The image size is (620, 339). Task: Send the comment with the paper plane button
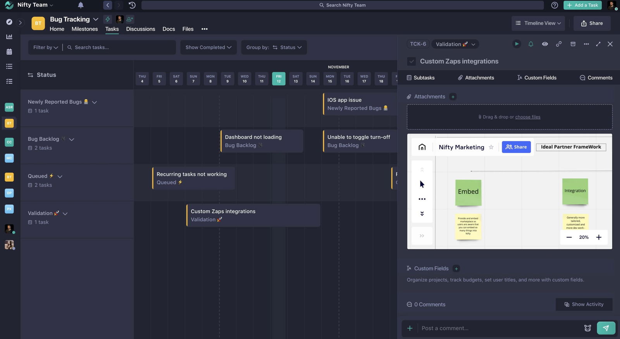click(606, 328)
